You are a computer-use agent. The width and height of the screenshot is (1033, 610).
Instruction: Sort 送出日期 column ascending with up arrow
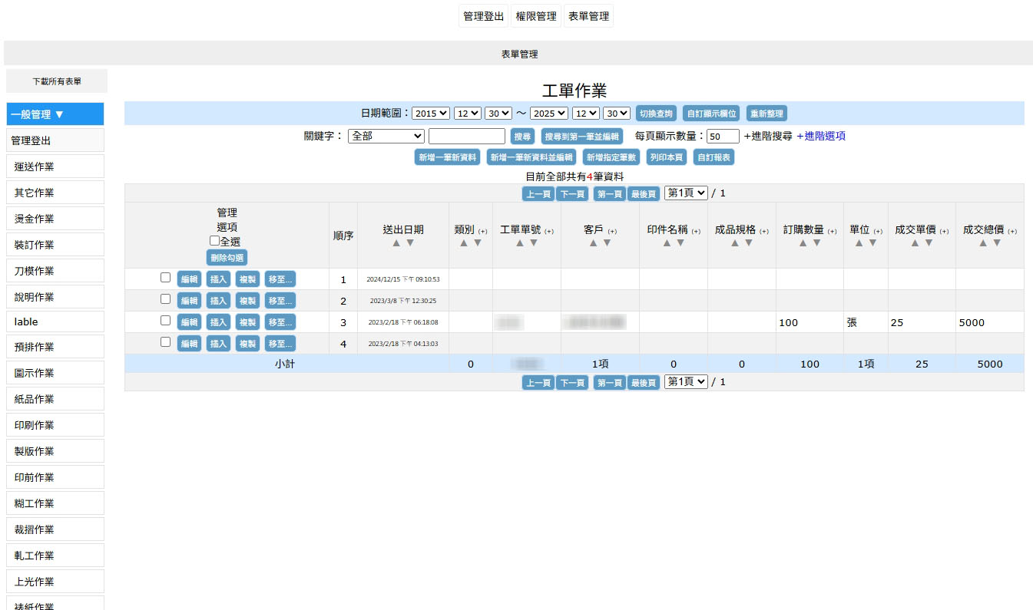[396, 242]
